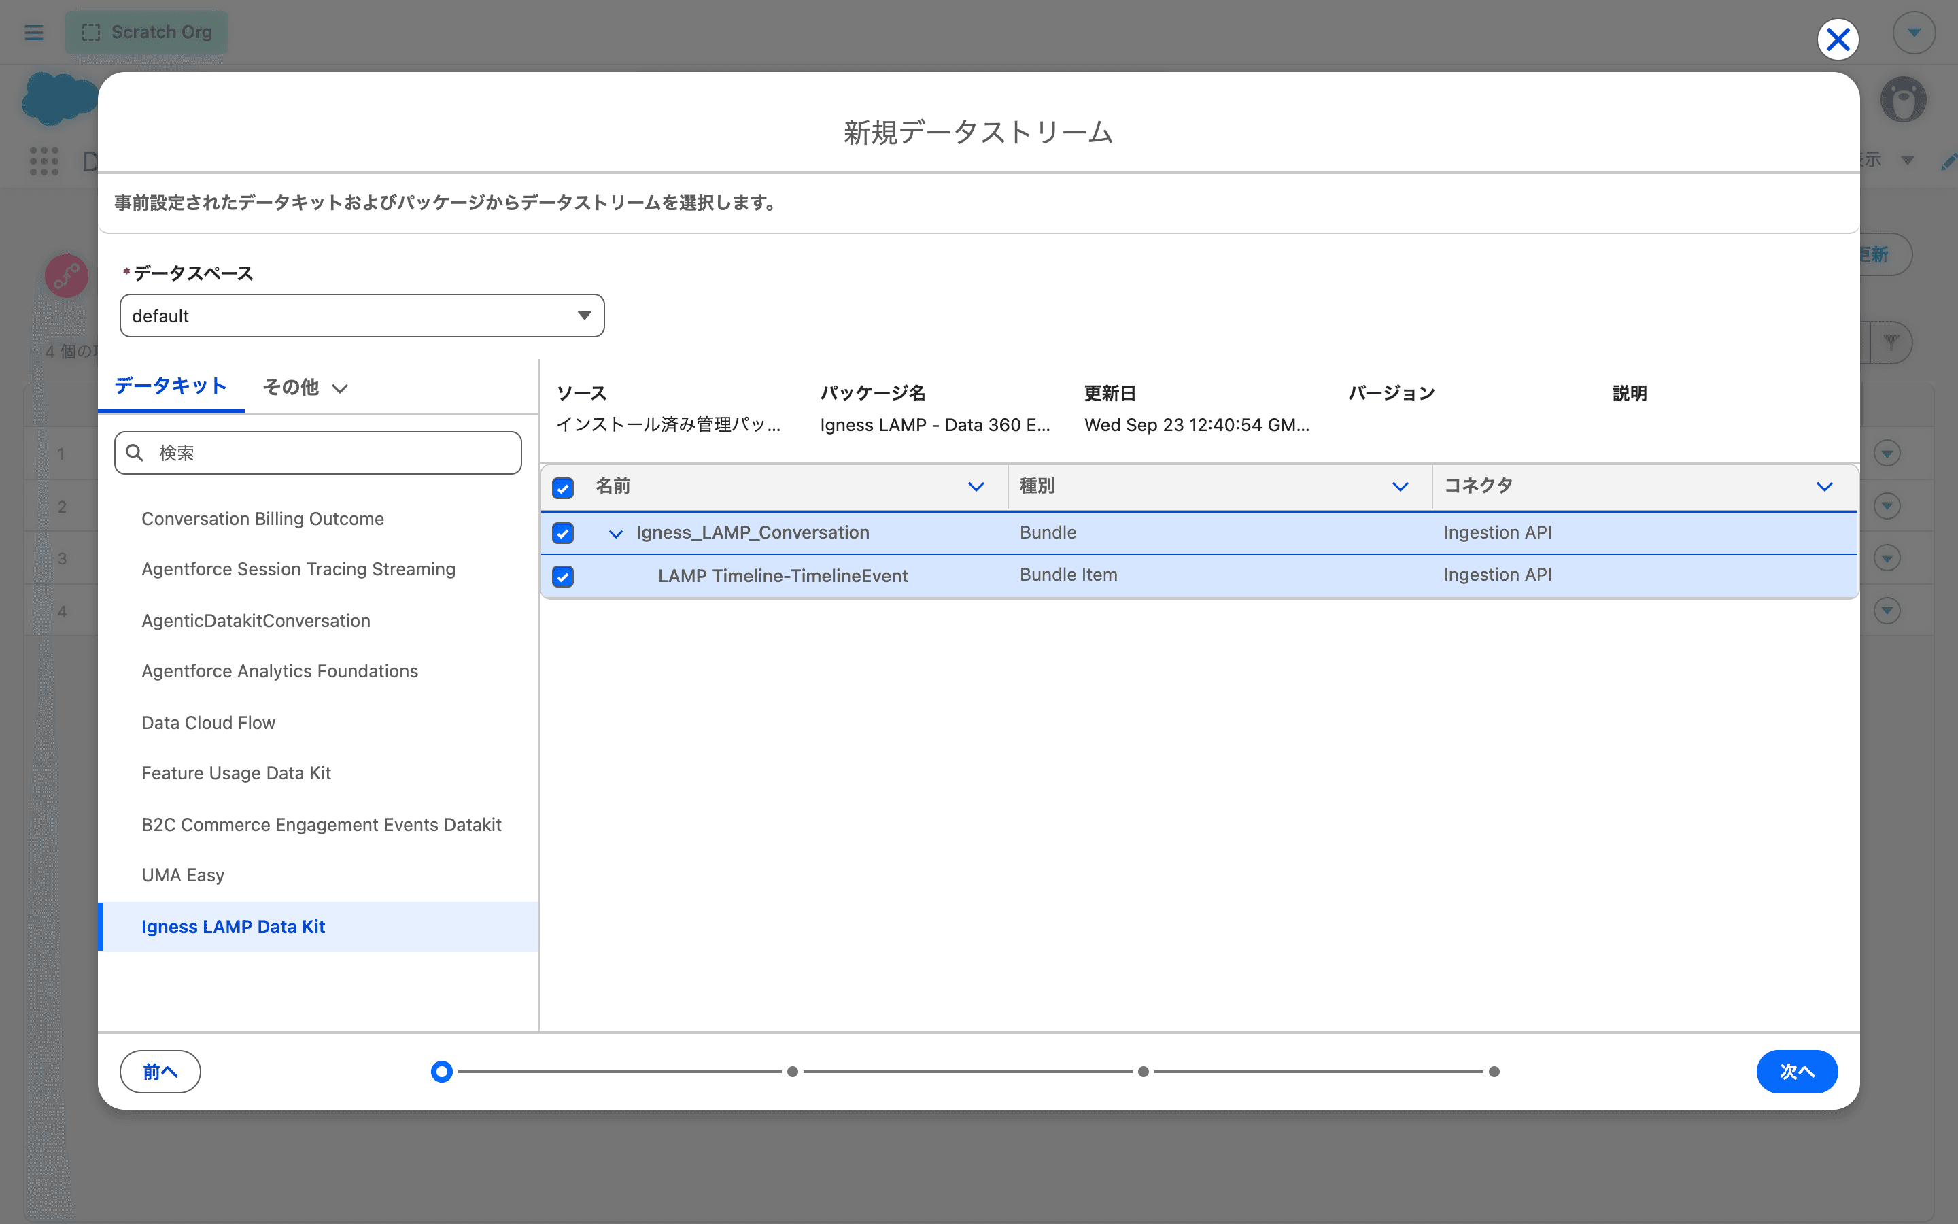The height and width of the screenshot is (1224, 1958).
Task: Click the 次へ next button
Action: 1797,1072
